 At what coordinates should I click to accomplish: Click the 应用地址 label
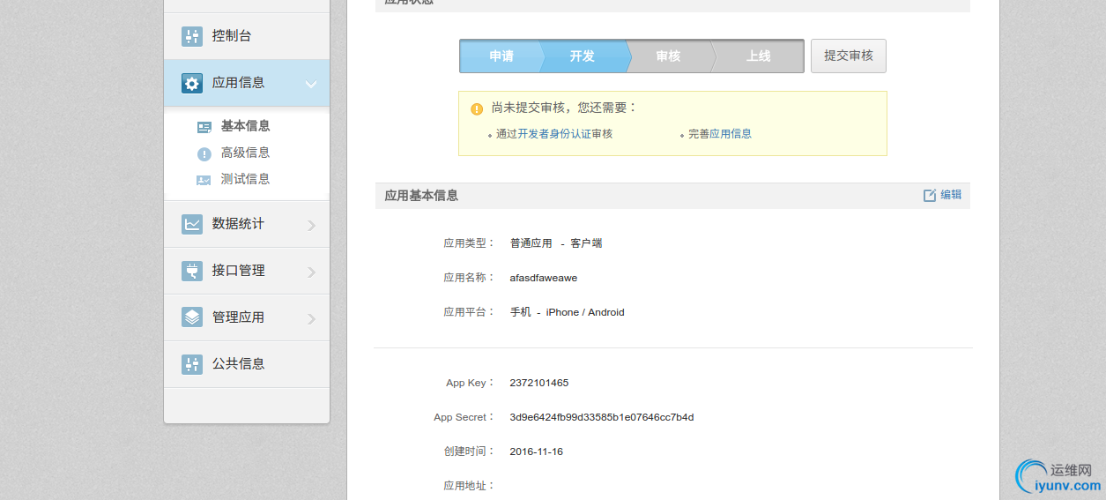pos(470,487)
